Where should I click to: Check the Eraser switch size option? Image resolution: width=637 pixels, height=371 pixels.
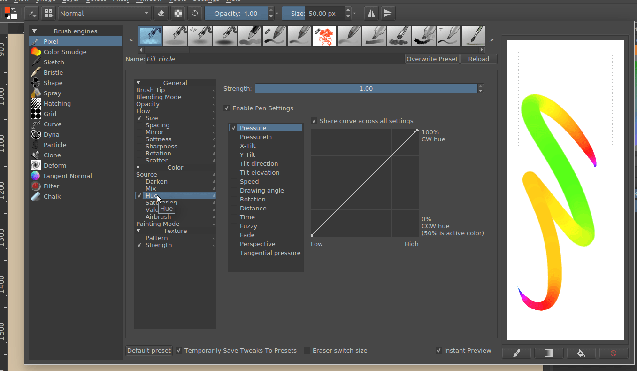[x=307, y=350]
